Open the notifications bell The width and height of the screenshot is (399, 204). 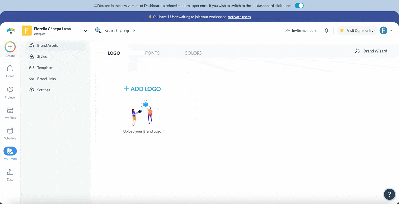tap(326, 30)
